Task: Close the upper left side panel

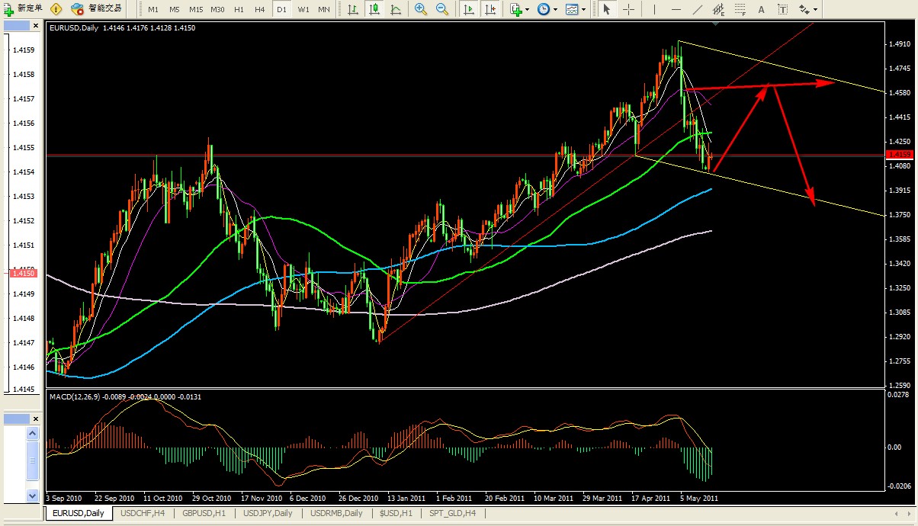Action: [x=35, y=25]
